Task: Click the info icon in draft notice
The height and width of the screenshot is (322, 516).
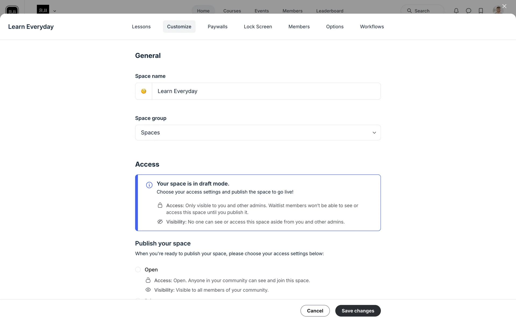Action: 149,185
